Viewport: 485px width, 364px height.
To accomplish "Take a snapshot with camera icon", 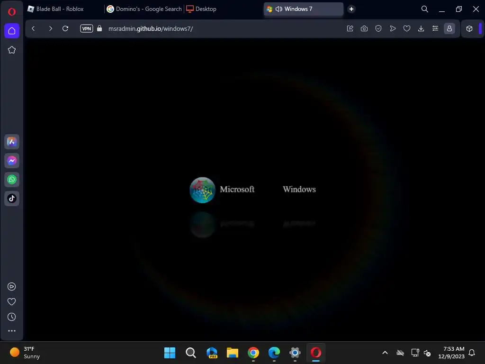I will click(364, 28).
